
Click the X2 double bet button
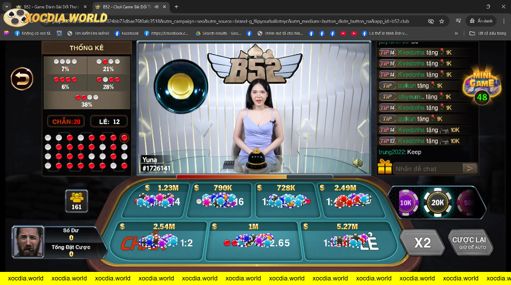(422, 242)
